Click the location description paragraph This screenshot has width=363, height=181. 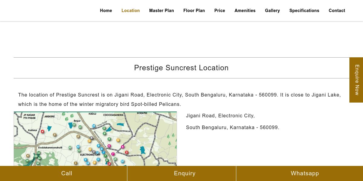pos(180,100)
